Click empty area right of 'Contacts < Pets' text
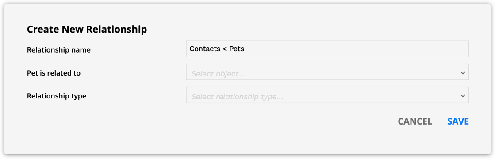The image size is (495, 159). click(x=353, y=49)
